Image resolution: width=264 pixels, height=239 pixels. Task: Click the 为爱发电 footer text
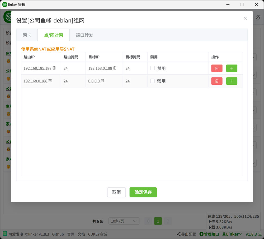click(16, 234)
